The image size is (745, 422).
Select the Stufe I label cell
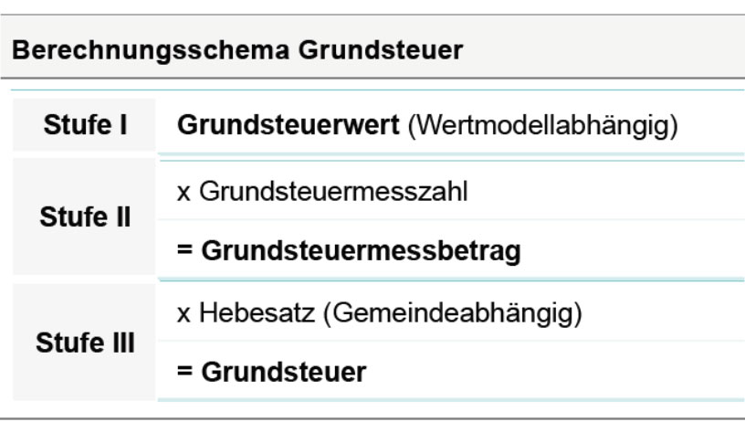(x=84, y=125)
